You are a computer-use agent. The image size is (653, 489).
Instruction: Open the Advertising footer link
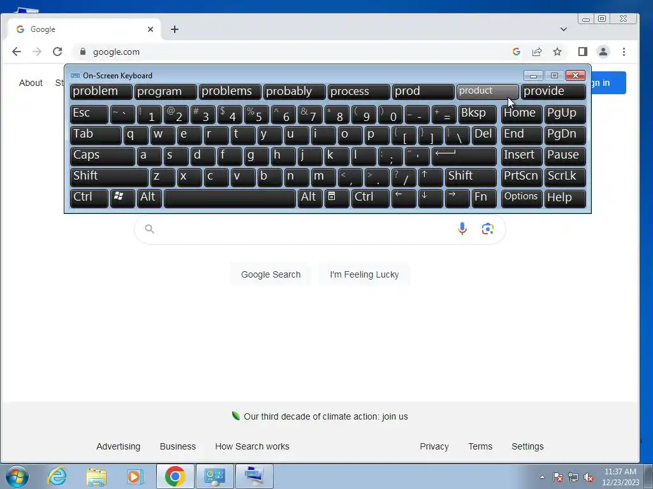point(118,446)
